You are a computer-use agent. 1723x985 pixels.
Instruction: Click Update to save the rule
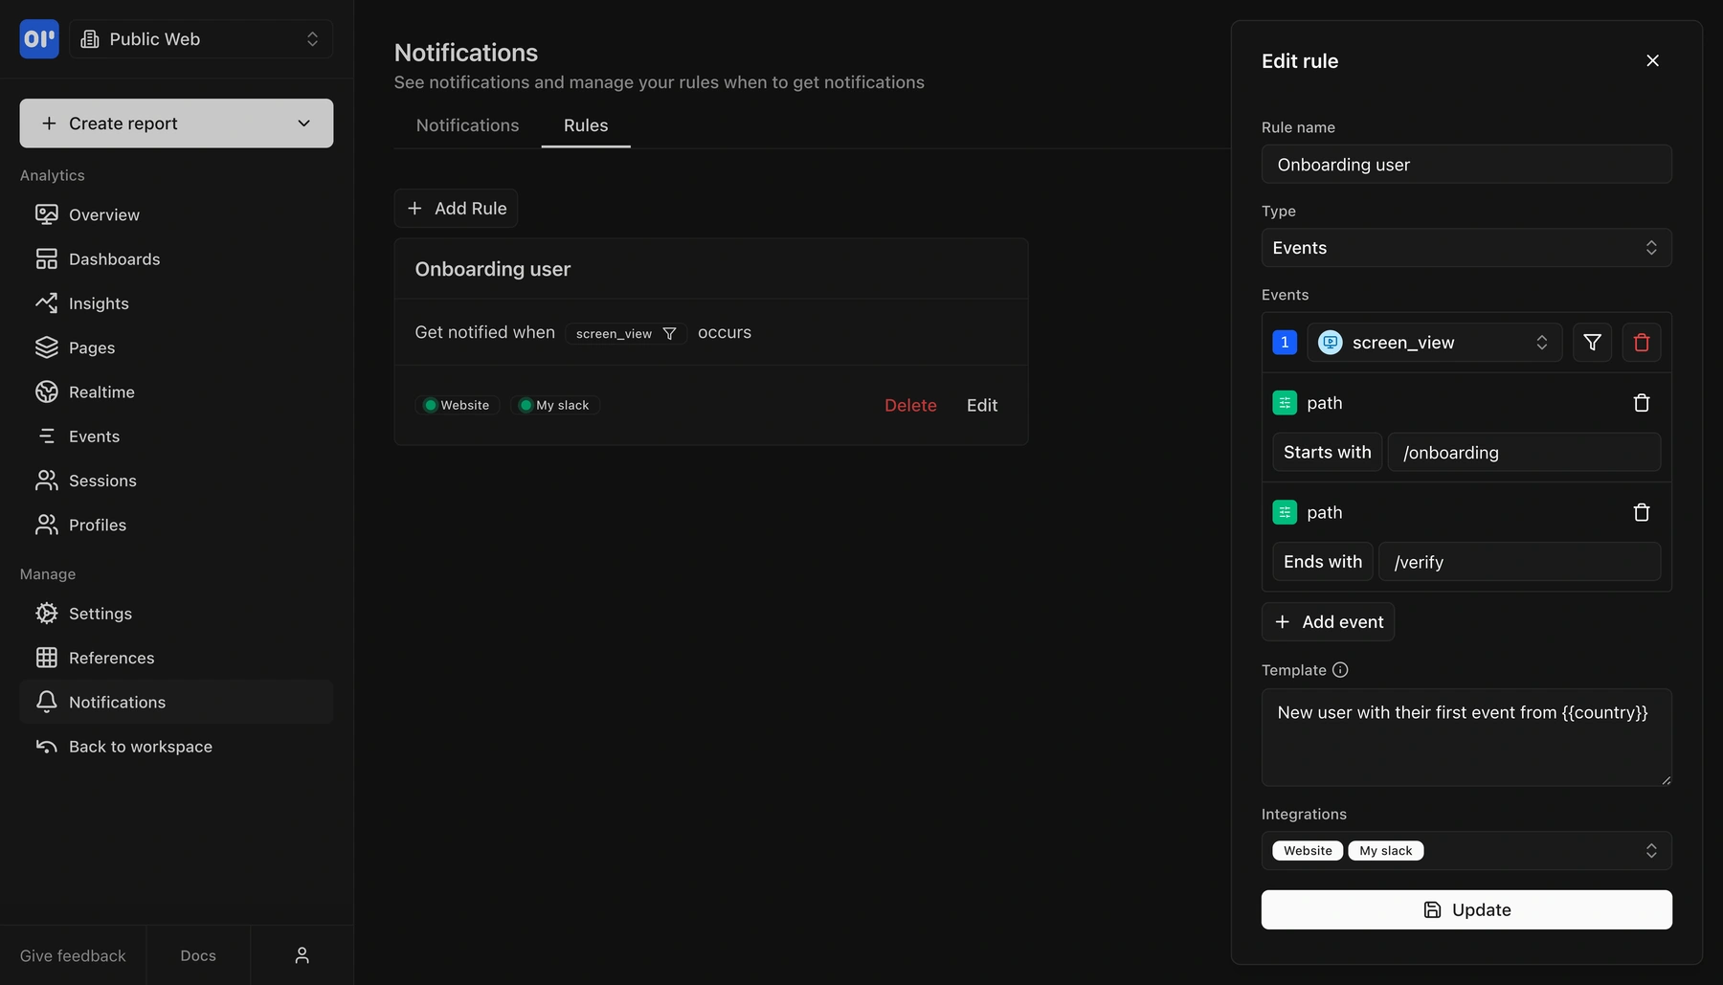tap(1466, 909)
